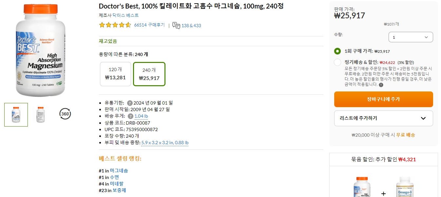View the 66514 구매후기 reviews link
This screenshot has width=441, height=197.
149,25
